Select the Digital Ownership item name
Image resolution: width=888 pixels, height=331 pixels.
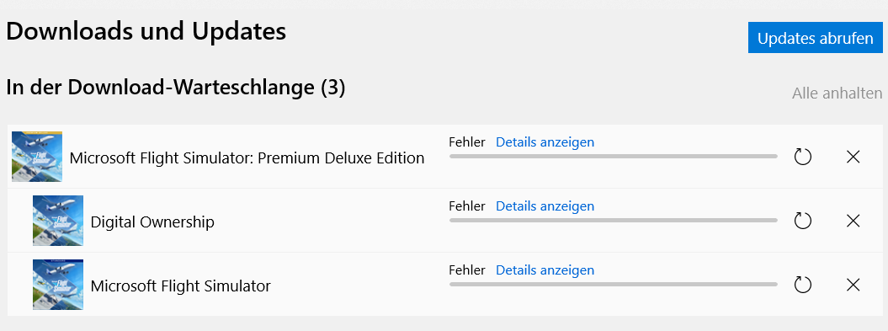(152, 222)
